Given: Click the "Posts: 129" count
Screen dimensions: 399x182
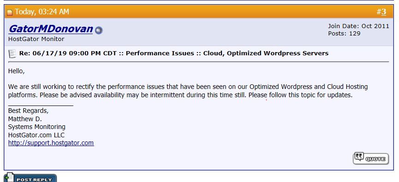Looking at the screenshot, I should pyautogui.click(x=344, y=33).
